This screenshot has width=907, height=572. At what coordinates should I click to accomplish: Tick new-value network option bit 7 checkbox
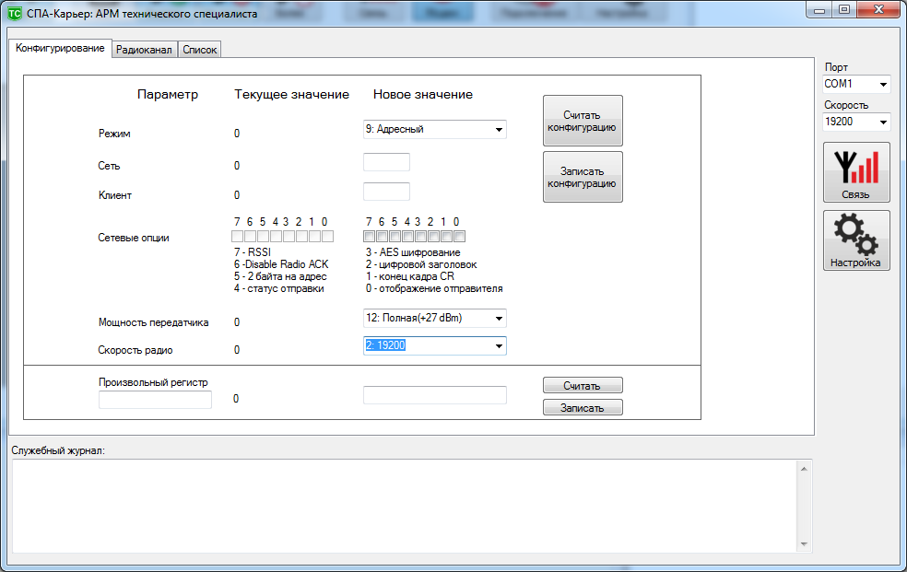[x=369, y=237]
